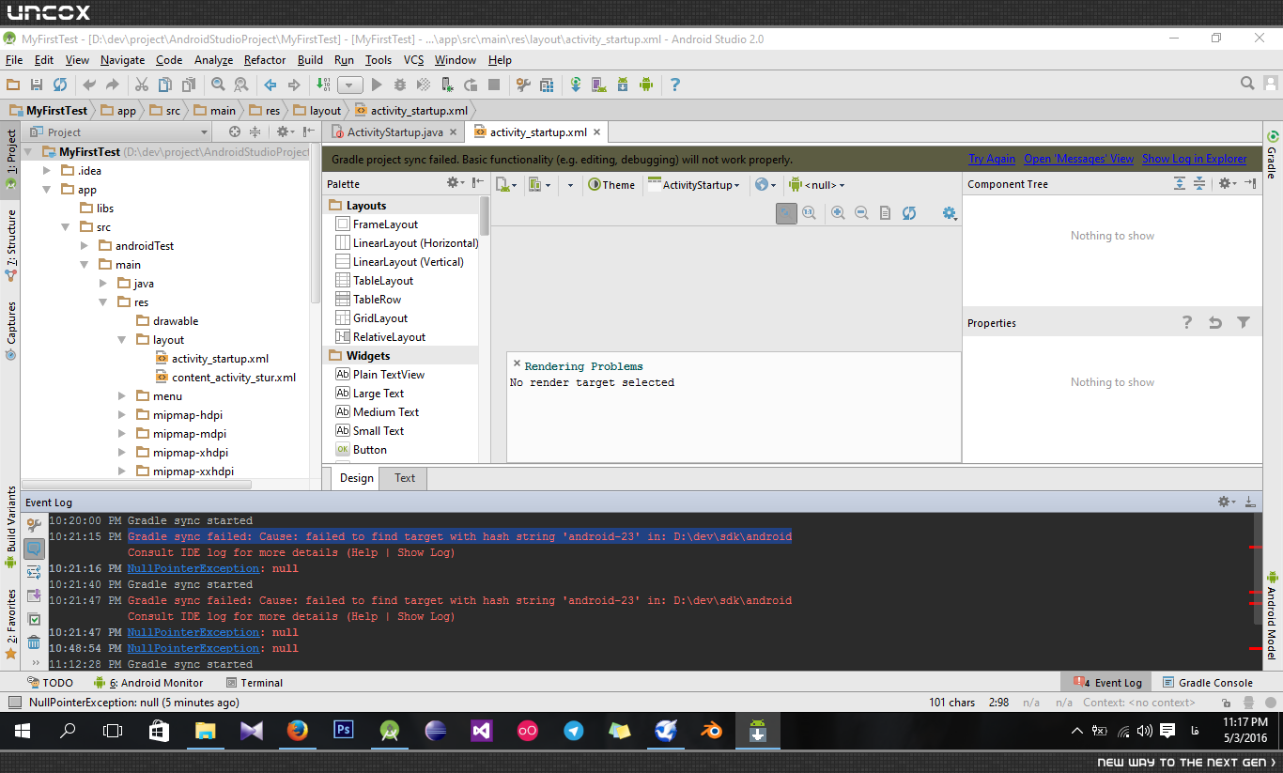Click the first NullPointerException link at 10:21:16 PM
This screenshot has width=1283, height=773.
[x=193, y=568]
